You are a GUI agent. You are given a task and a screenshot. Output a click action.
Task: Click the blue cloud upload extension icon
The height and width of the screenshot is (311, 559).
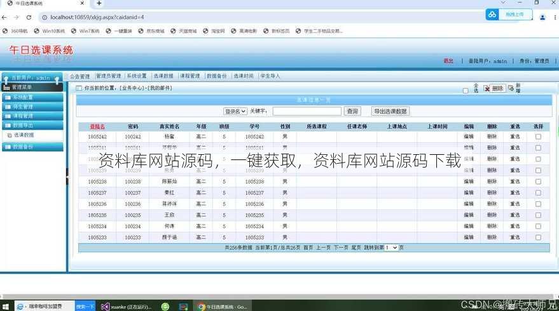coord(492,15)
